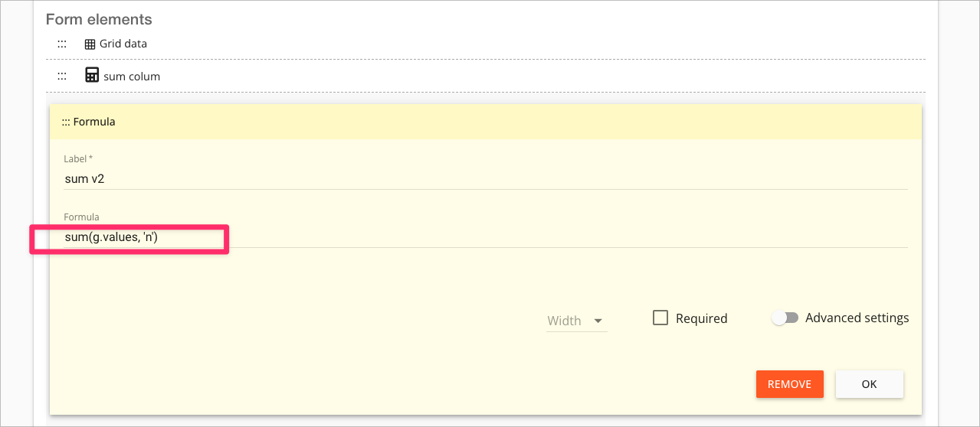Click the drag handle of sum colum row
The width and height of the screenshot is (980, 427).
pos(62,77)
